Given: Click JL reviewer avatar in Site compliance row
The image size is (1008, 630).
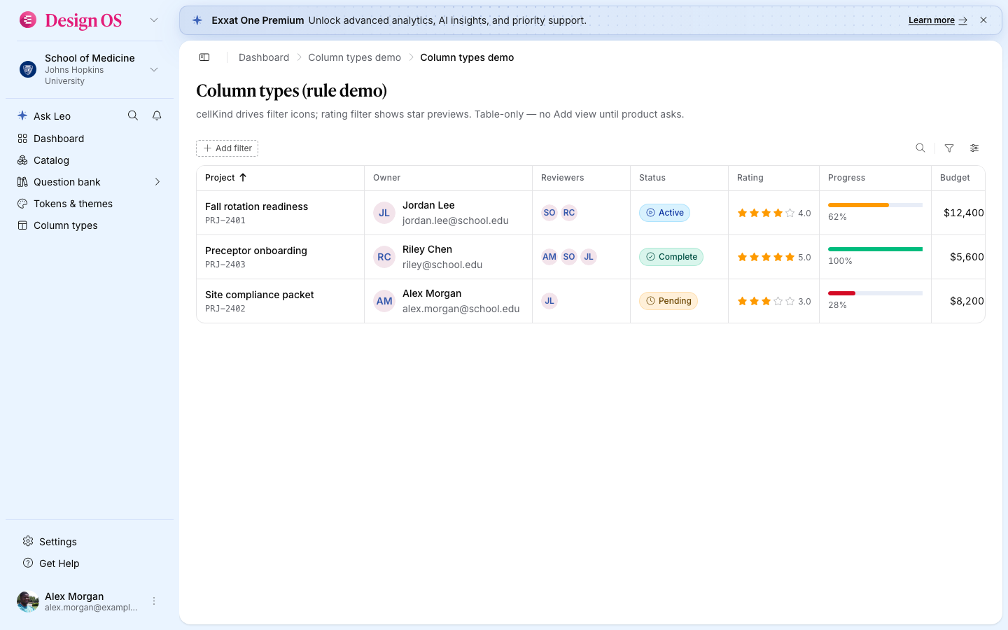Looking at the screenshot, I should 549,301.
